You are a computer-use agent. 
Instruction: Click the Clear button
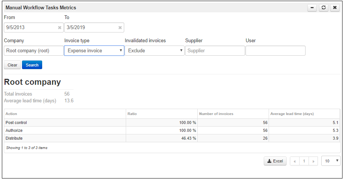coord(12,65)
